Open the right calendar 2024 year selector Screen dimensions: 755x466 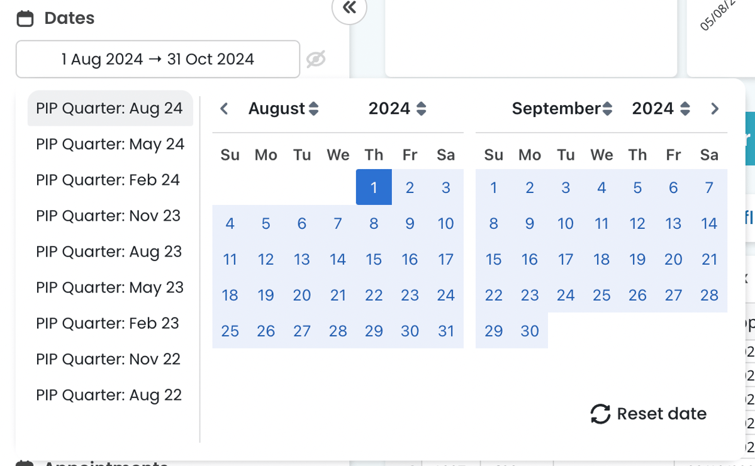(x=661, y=109)
